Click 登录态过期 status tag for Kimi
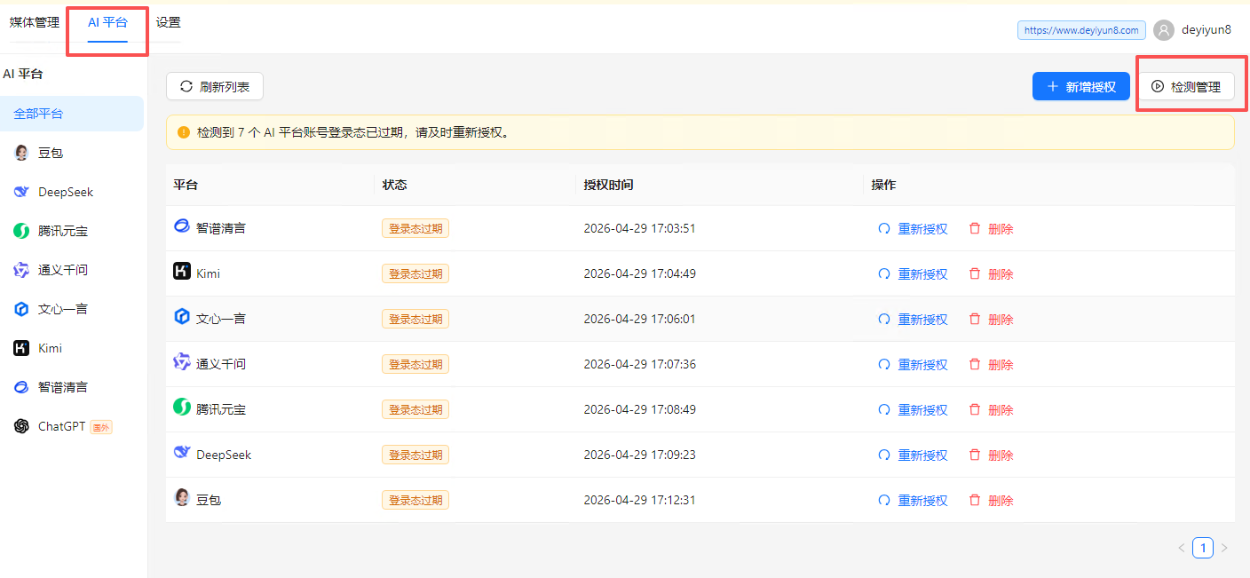 coord(415,273)
